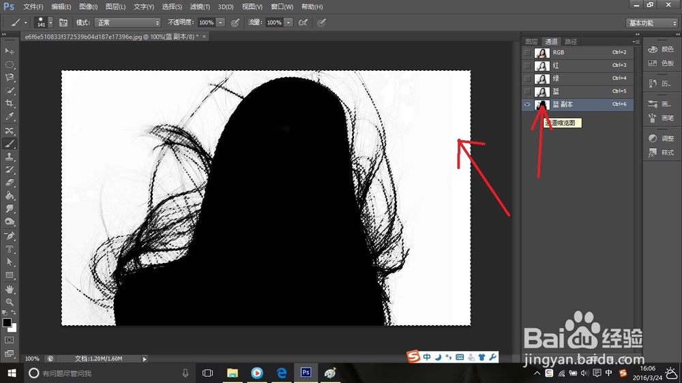Click the foreground color swatch

(x=7, y=322)
